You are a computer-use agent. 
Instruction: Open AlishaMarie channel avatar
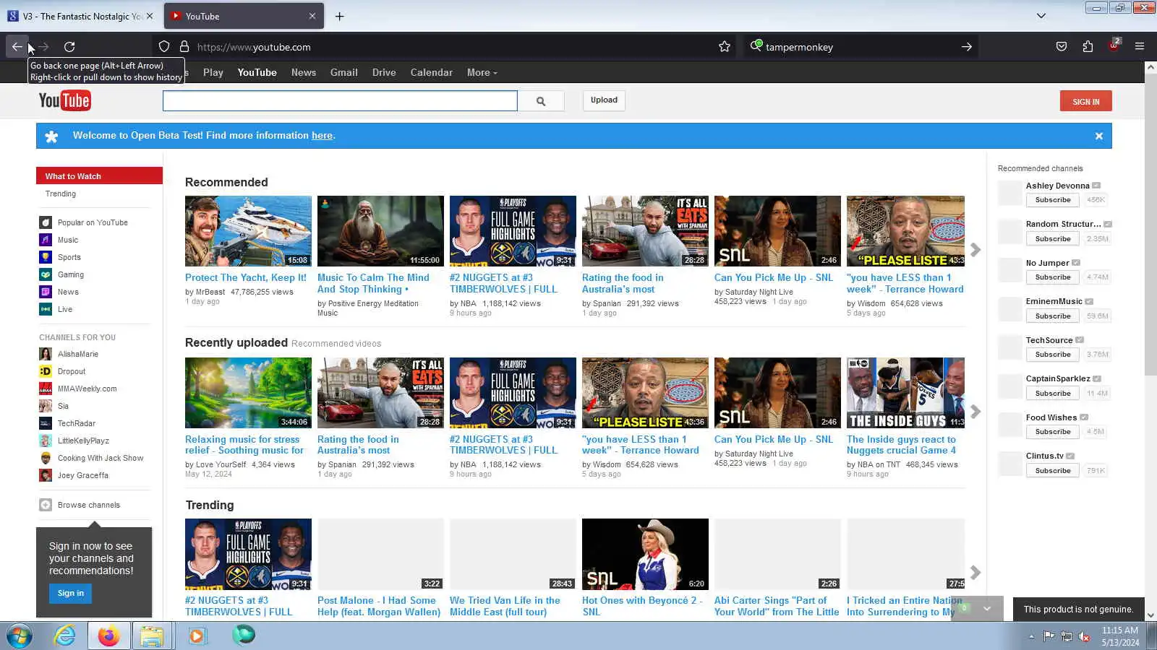(x=46, y=354)
